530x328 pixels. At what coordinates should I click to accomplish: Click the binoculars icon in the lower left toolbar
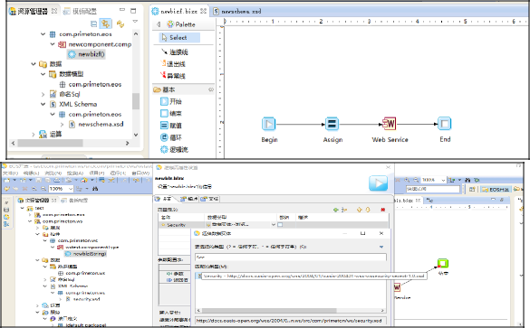coord(95,189)
